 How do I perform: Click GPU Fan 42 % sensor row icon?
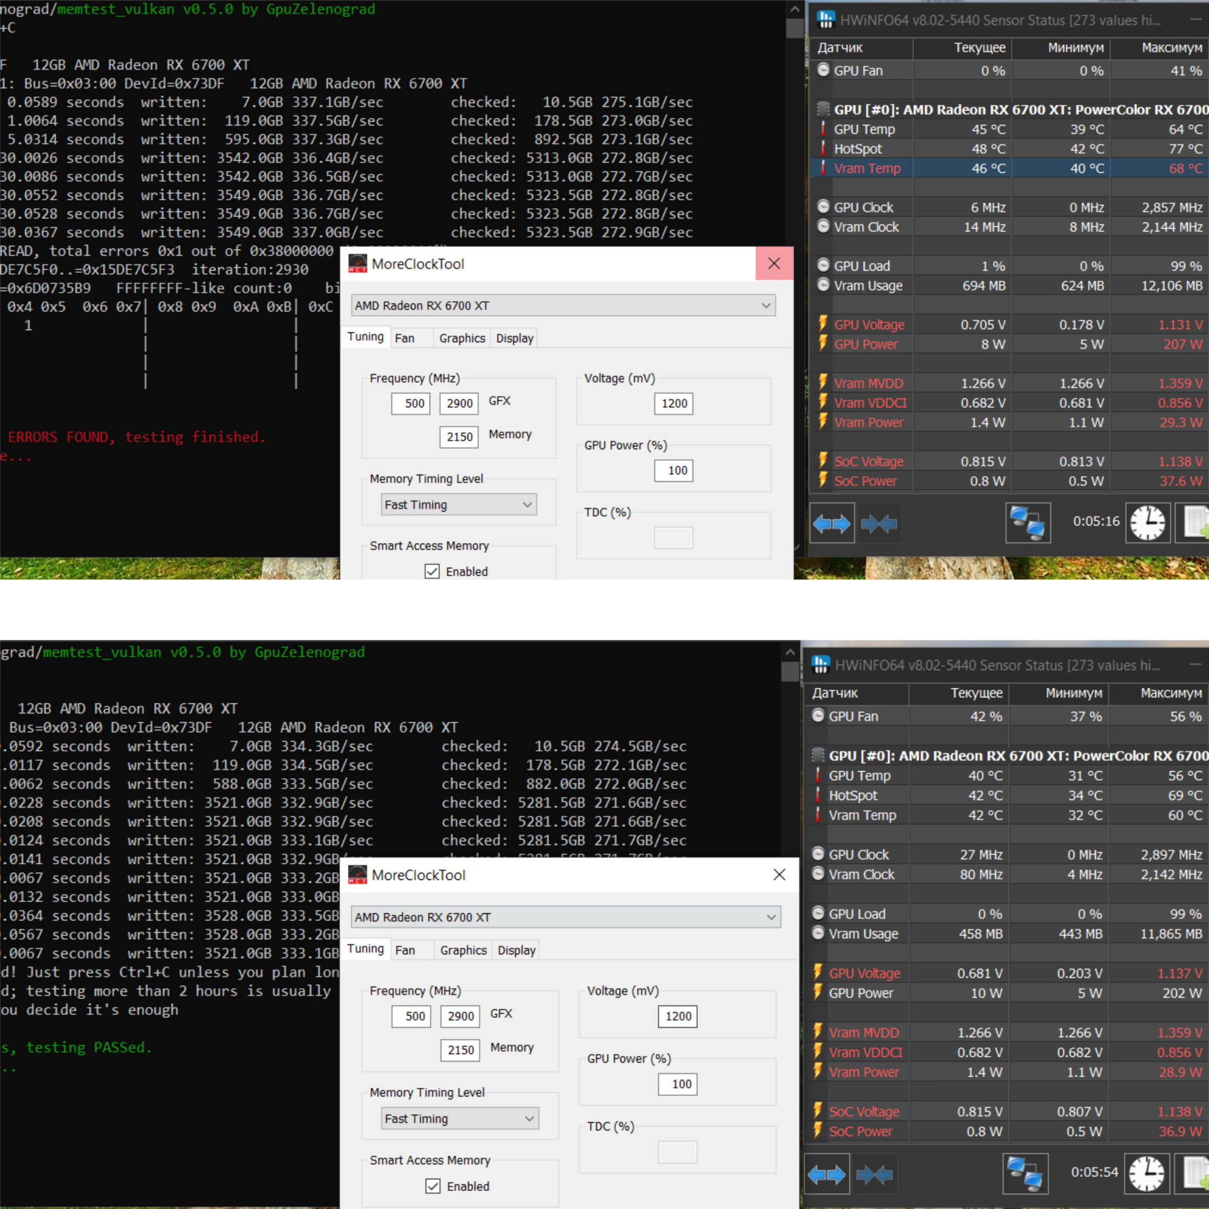tap(818, 716)
